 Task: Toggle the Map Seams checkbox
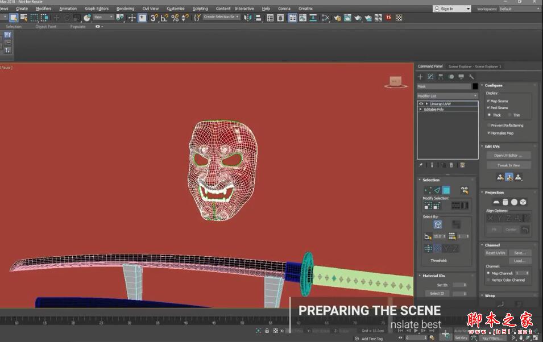[488, 101]
